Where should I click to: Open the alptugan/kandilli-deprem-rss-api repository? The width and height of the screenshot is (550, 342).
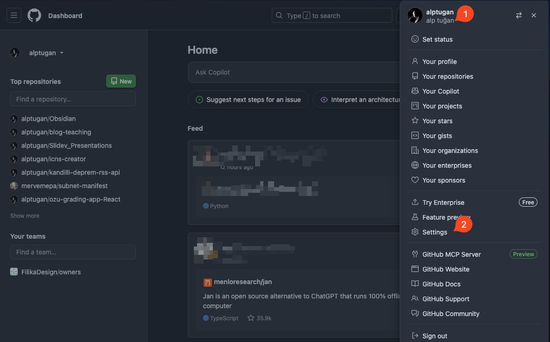pos(70,172)
